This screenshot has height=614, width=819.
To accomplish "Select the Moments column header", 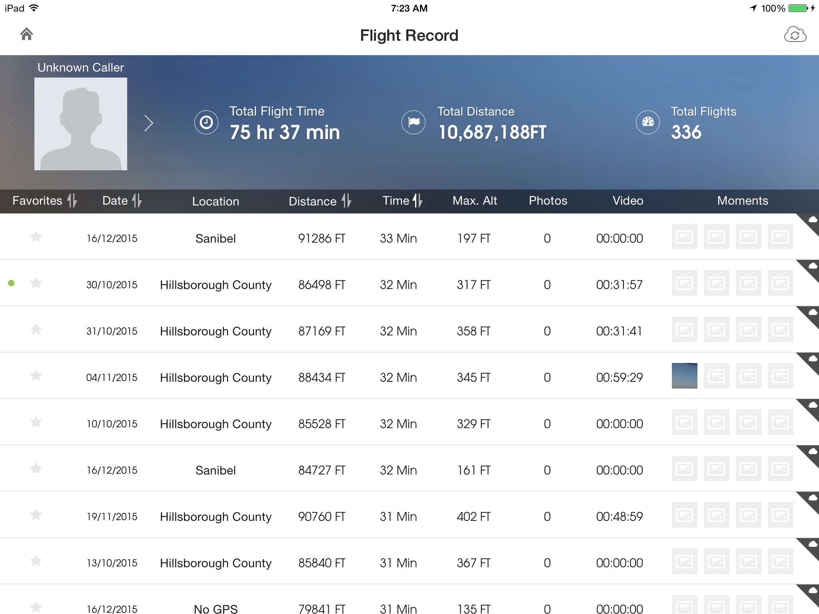I will [743, 201].
